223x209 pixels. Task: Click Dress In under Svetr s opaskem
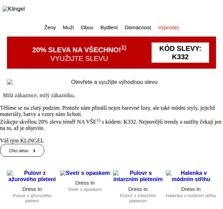(85, 183)
